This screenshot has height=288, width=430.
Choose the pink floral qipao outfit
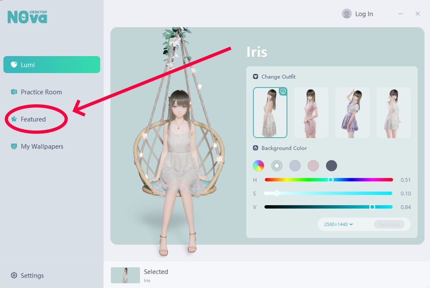(311, 113)
